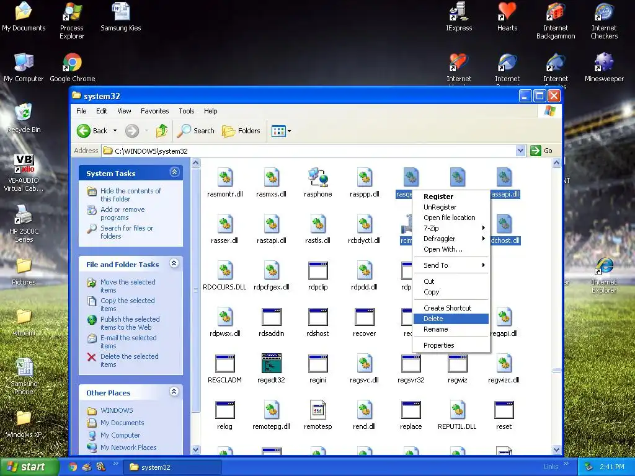635x476 pixels.
Task: Select the rasphone program icon
Action: pyautogui.click(x=318, y=178)
